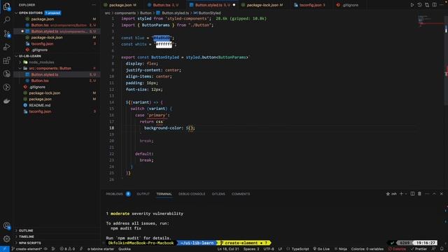The height and width of the screenshot is (252, 448).
Task: Click the Go Live status bar button
Action: [x=321, y=249]
